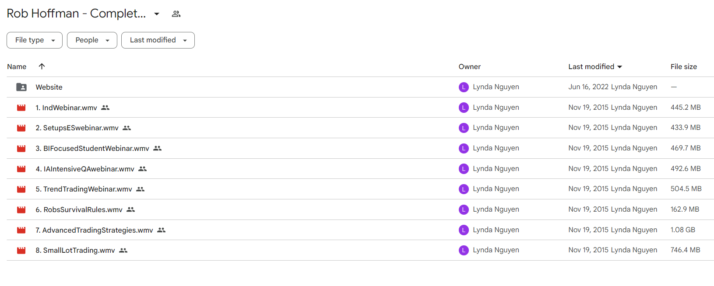Click modified date in 7. AdvancedTradingStrategies row
The height and width of the screenshot is (286, 714).
[588, 230]
